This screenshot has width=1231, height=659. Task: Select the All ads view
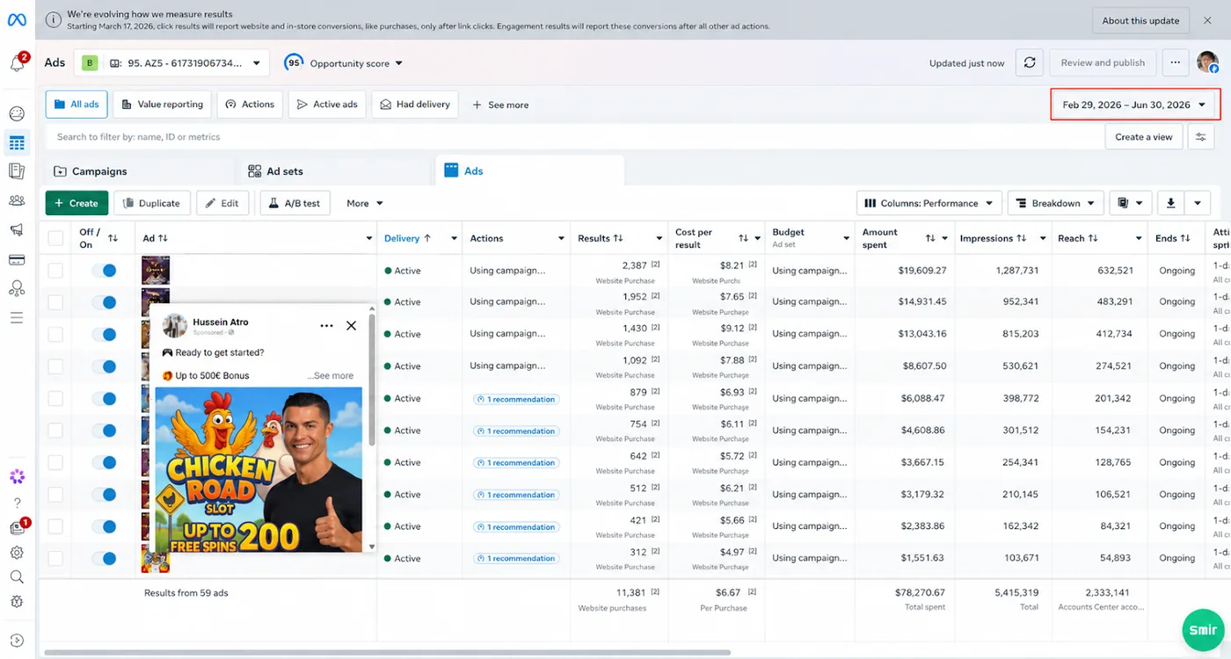[76, 105]
